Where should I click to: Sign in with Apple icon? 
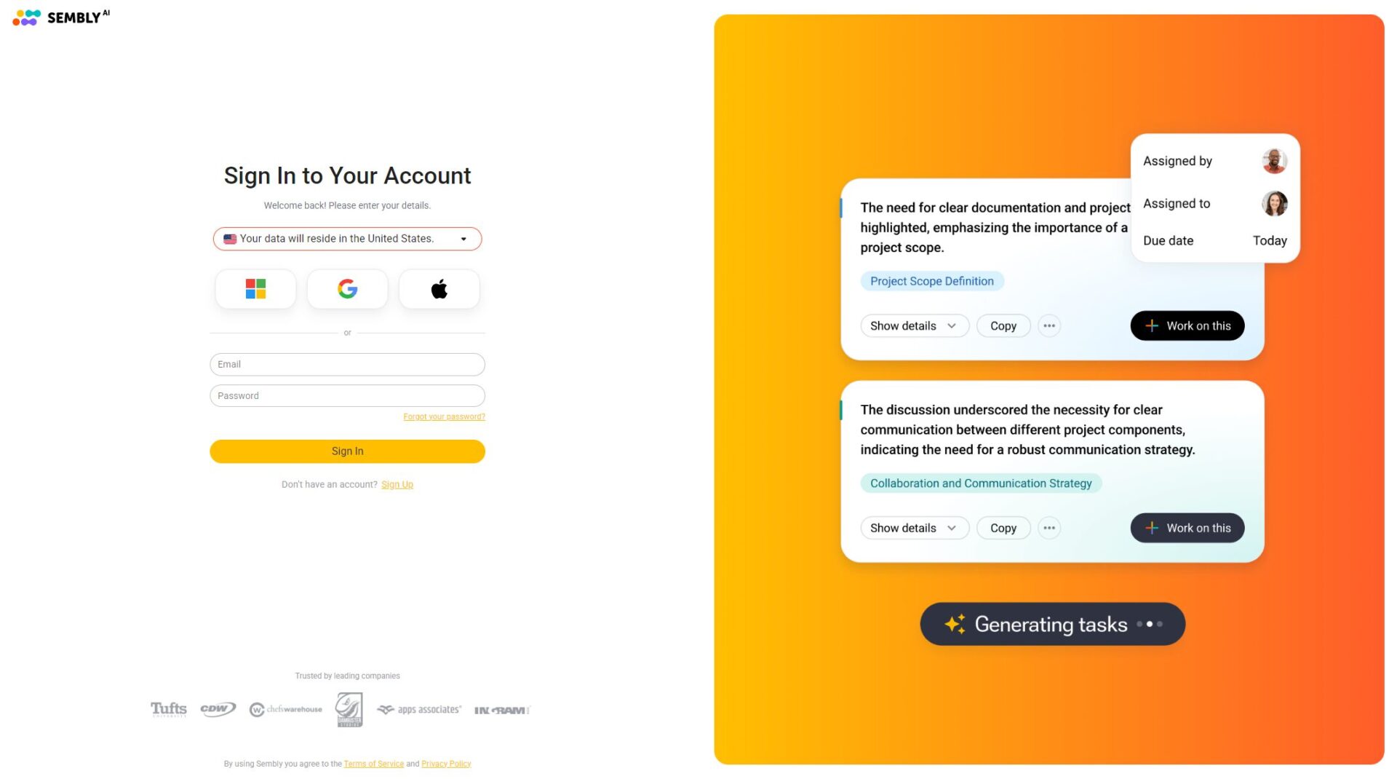tap(439, 289)
